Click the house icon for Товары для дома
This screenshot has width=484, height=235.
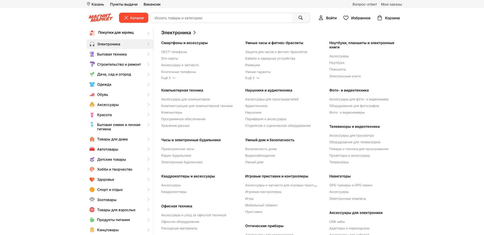(x=92, y=139)
